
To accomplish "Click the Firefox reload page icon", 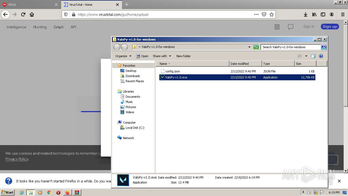I will point(23,14).
